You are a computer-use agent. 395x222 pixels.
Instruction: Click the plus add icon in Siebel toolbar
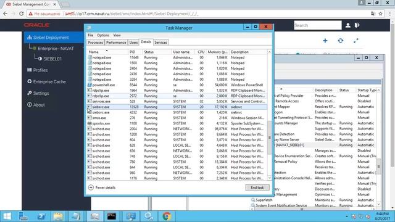click(x=325, y=41)
